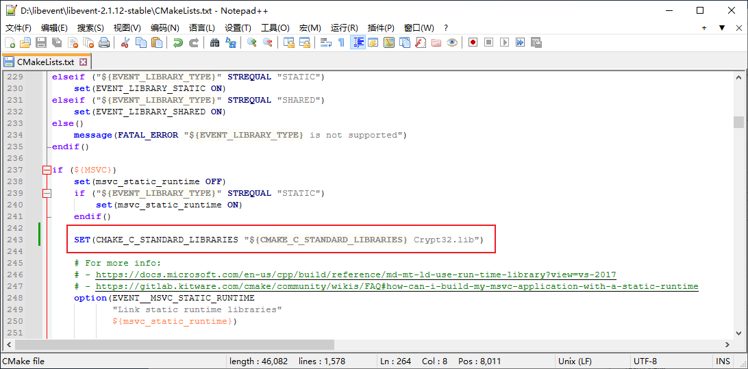Toggle the Show all characters pilcrow icon
This screenshot has height=369, width=748.
(341, 42)
